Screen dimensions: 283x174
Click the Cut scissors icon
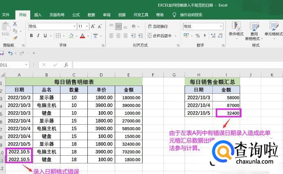tap(15, 24)
